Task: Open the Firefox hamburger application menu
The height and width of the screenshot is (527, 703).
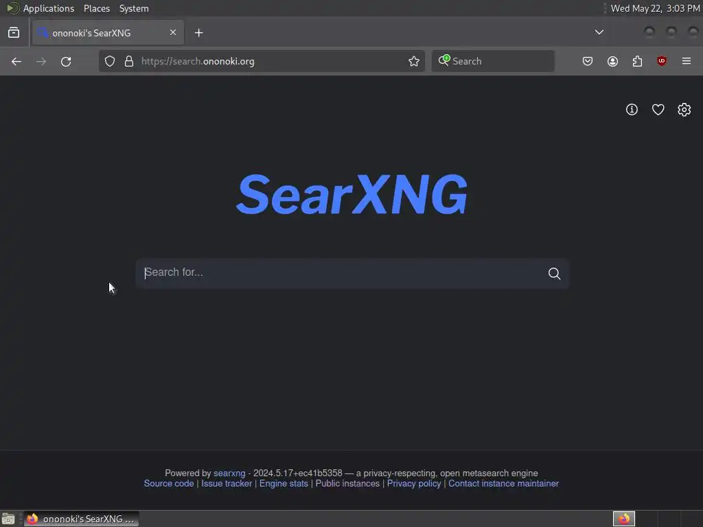Action: click(x=687, y=61)
